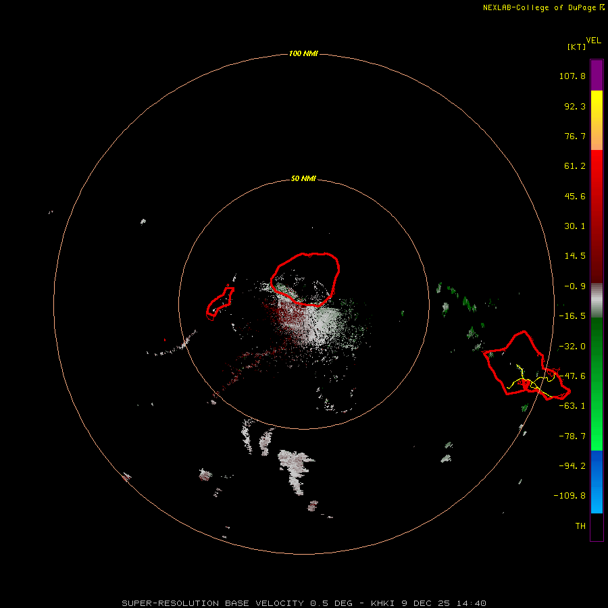608x608 pixels.
Task: Click the red island outline with yellow roads
Action: 526,365
